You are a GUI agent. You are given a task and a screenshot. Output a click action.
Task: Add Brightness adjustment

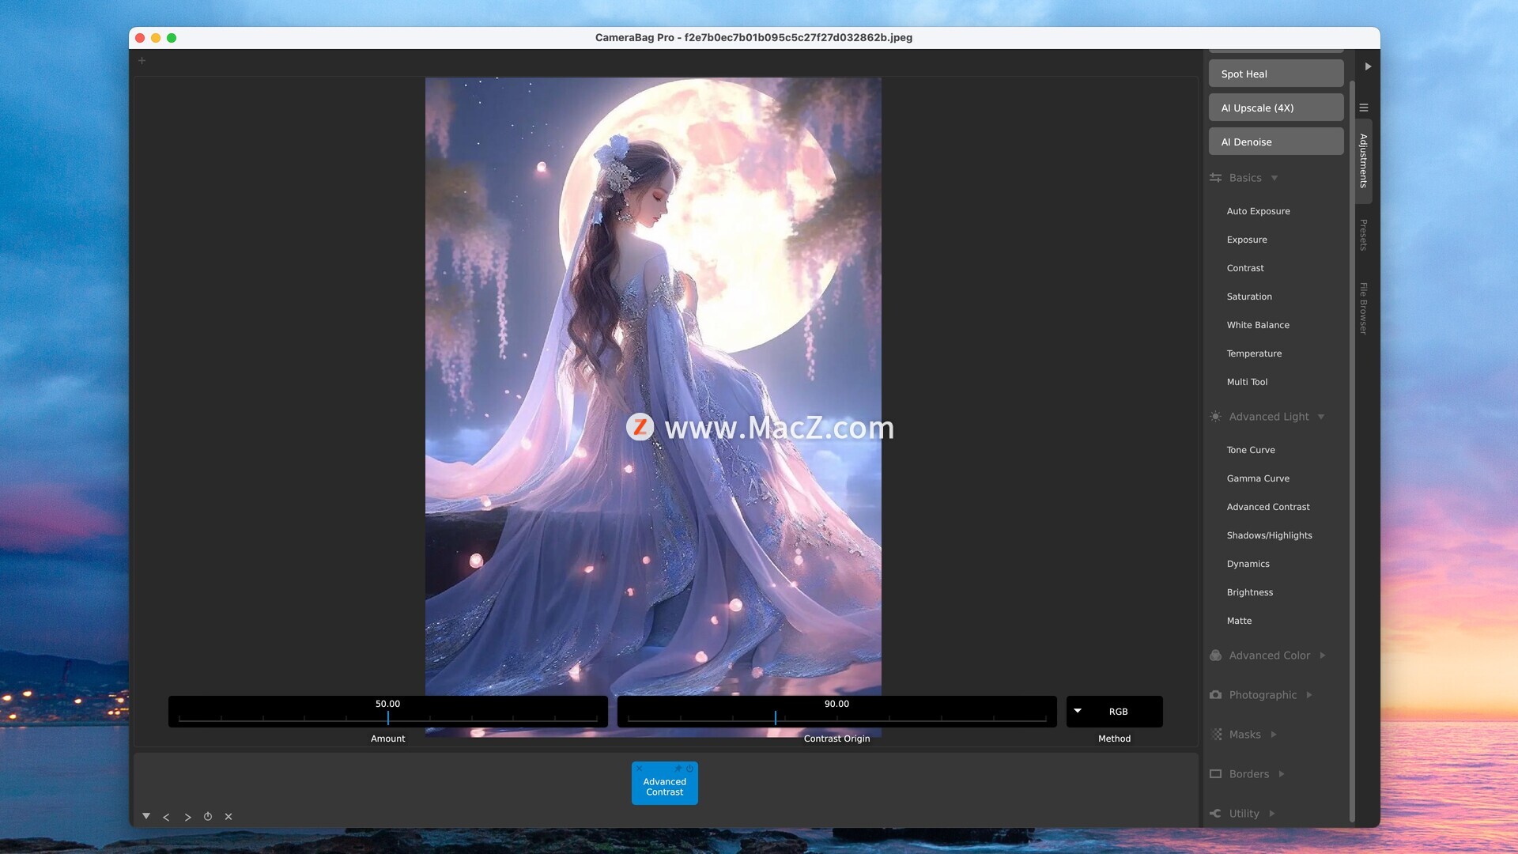point(1250,592)
